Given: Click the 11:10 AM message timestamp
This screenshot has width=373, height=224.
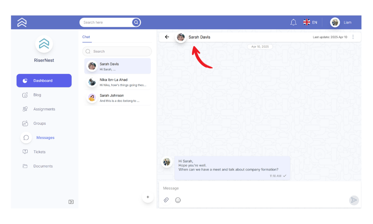Looking at the screenshot, I should (275, 176).
